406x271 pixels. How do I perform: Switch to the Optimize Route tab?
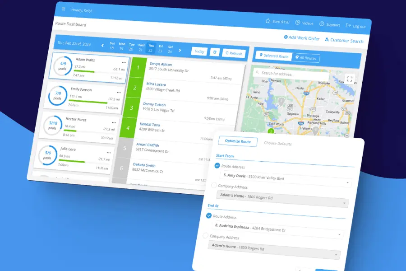coord(238,141)
